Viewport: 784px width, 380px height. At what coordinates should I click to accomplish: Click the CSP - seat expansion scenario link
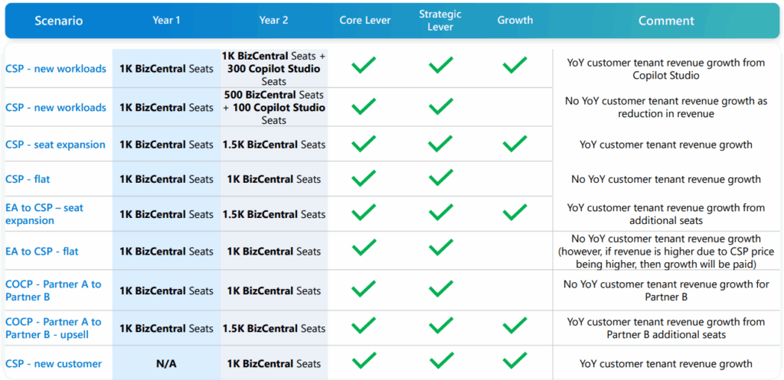coord(55,145)
